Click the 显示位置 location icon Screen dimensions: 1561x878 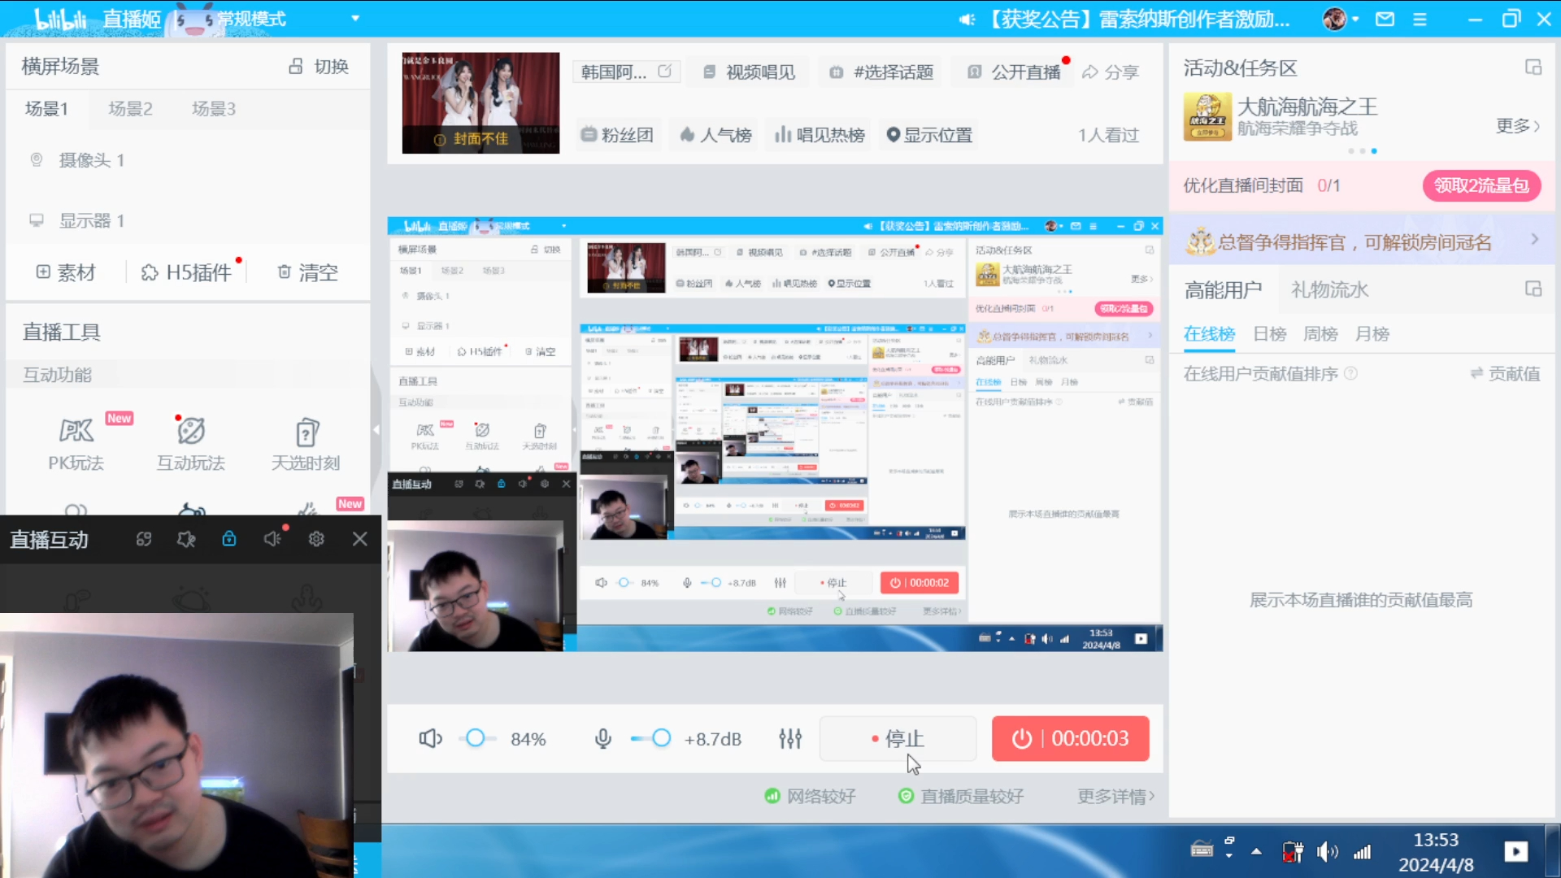[x=928, y=135]
